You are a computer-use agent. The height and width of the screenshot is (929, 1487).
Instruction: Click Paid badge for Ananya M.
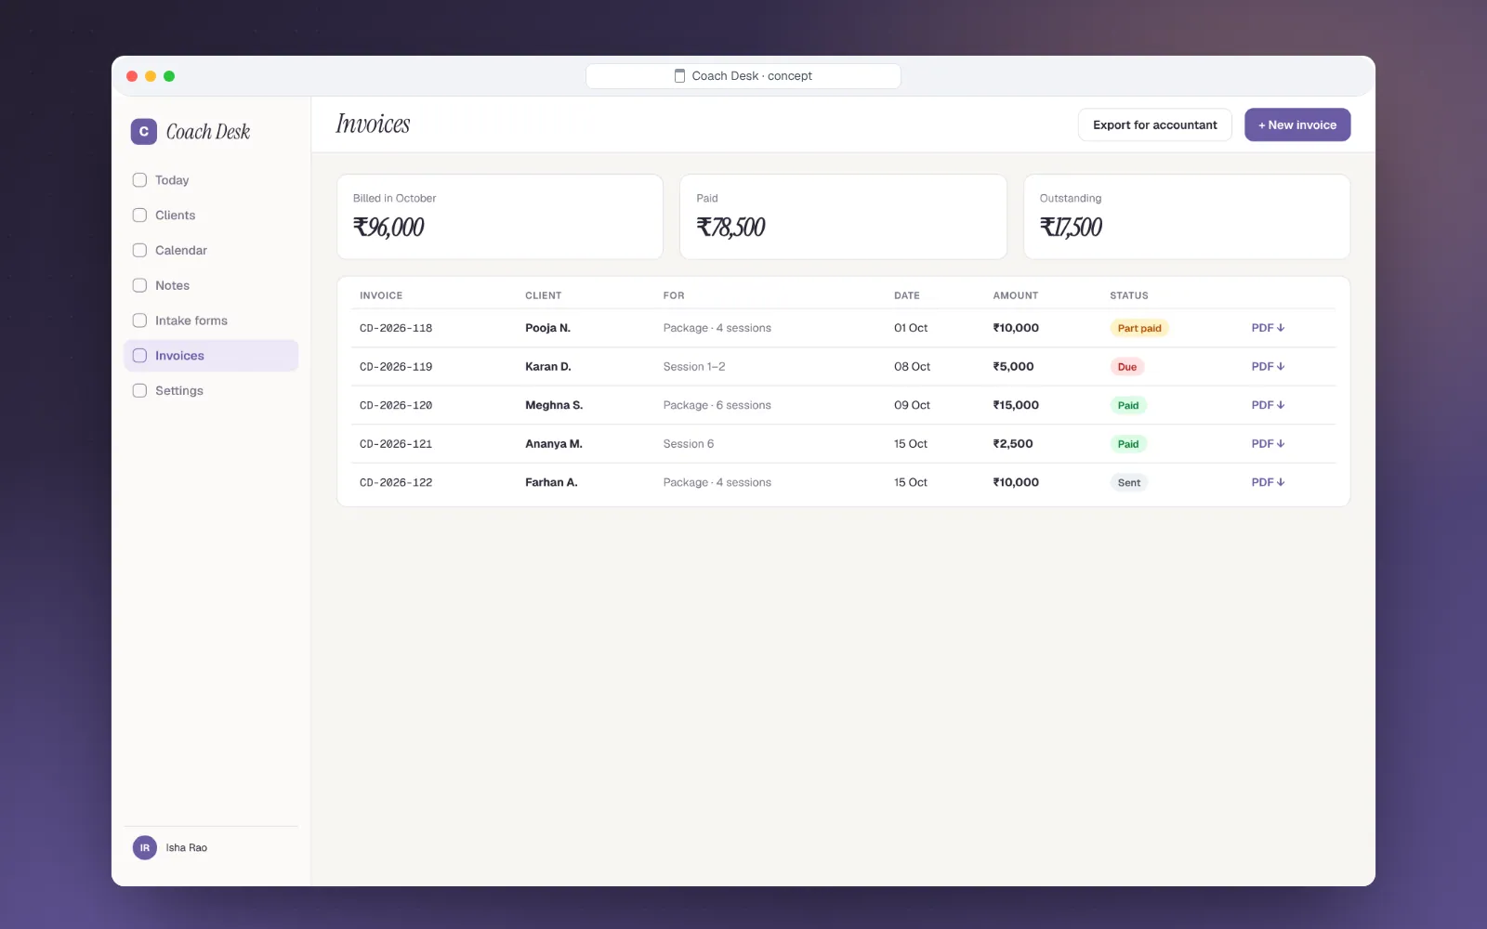tap(1128, 444)
